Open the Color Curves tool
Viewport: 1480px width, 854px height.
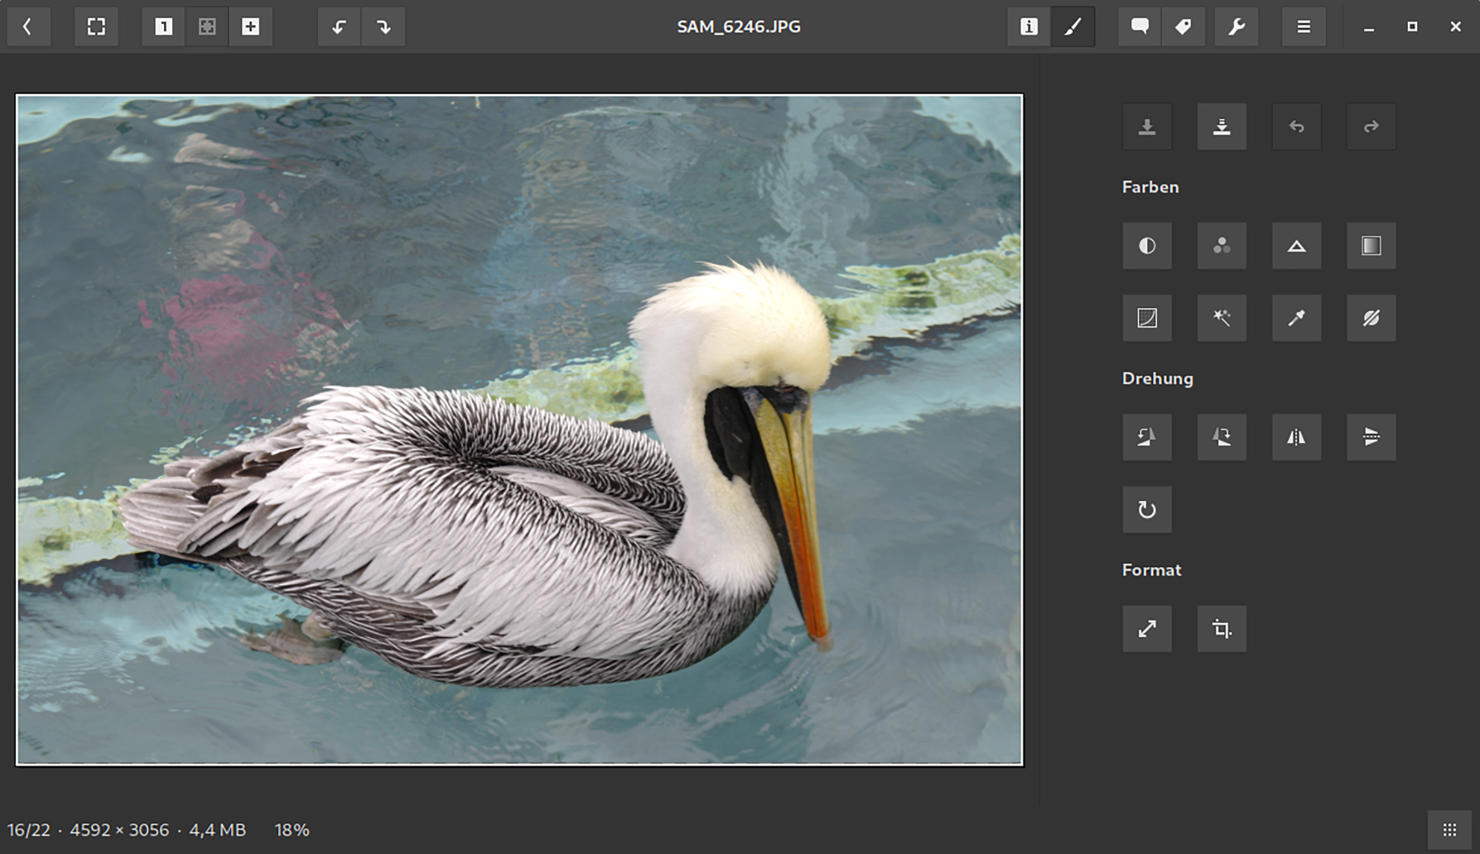(x=1147, y=318)
